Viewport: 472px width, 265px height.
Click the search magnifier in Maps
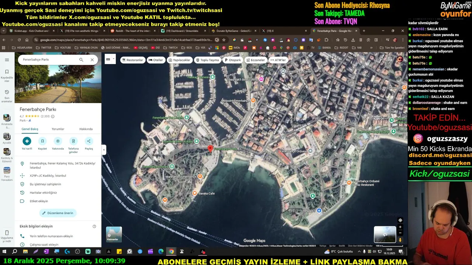81,60
